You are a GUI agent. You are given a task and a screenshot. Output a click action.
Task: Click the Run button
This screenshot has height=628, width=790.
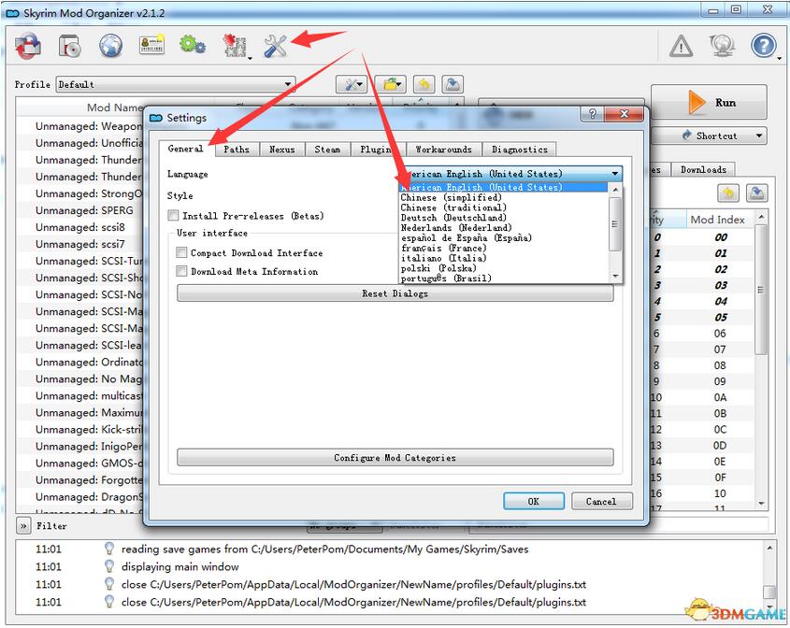(709, 102)
